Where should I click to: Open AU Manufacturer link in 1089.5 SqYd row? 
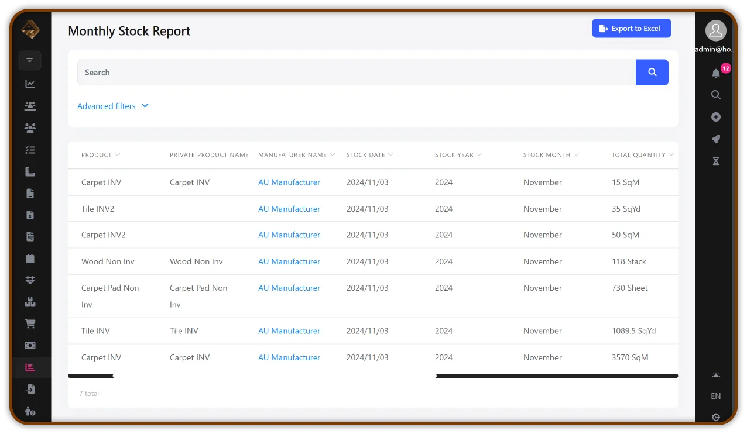(x=289, y=330)
